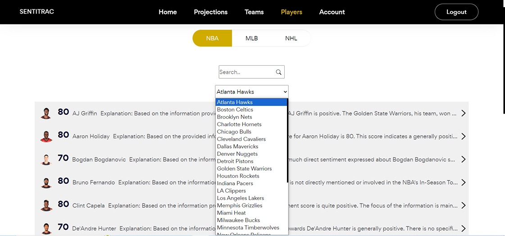Choose Golden State Warriors team

pos(251,168)
